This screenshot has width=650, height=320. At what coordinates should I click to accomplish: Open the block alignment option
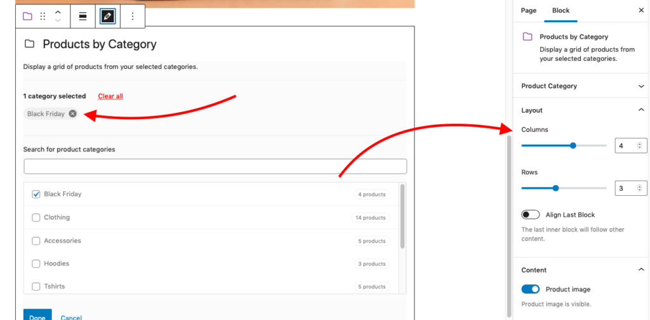tap(83, 16)
